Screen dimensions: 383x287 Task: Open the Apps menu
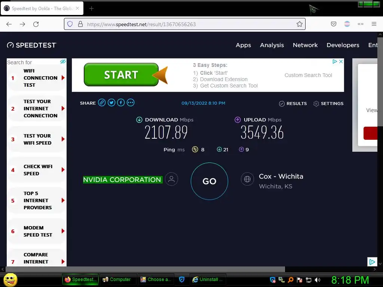click(x=243, y=45)
